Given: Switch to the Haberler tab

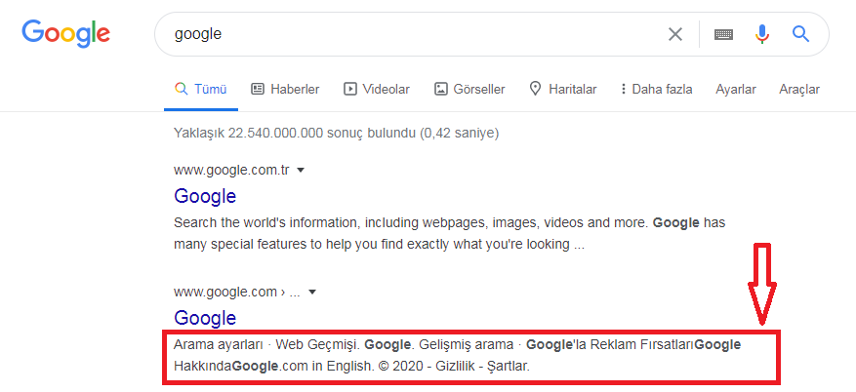Looking at the screenshot, I should pos(285,89).
